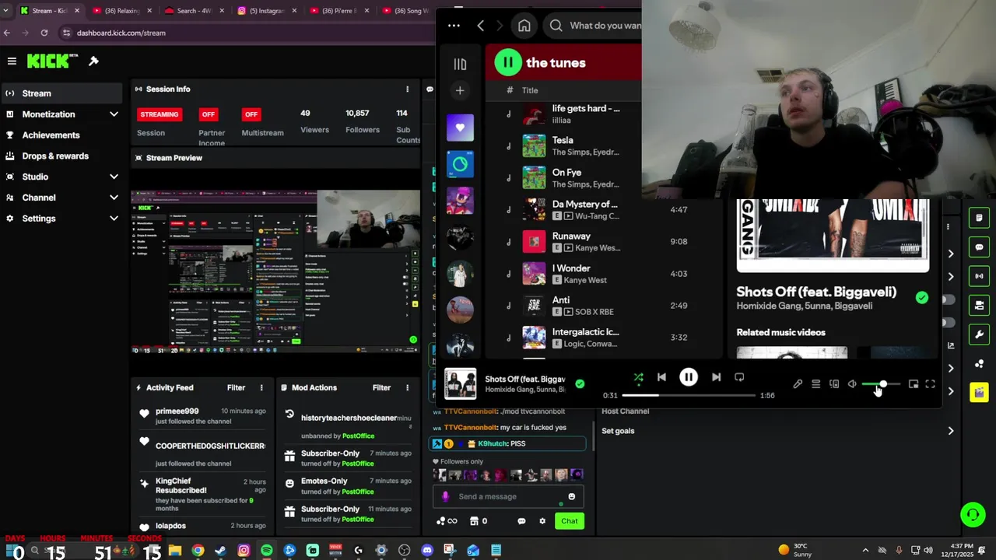Select Stream in Kick sidebar
The width and height of the screenshot is (996, 560).
tap(61, 93)
